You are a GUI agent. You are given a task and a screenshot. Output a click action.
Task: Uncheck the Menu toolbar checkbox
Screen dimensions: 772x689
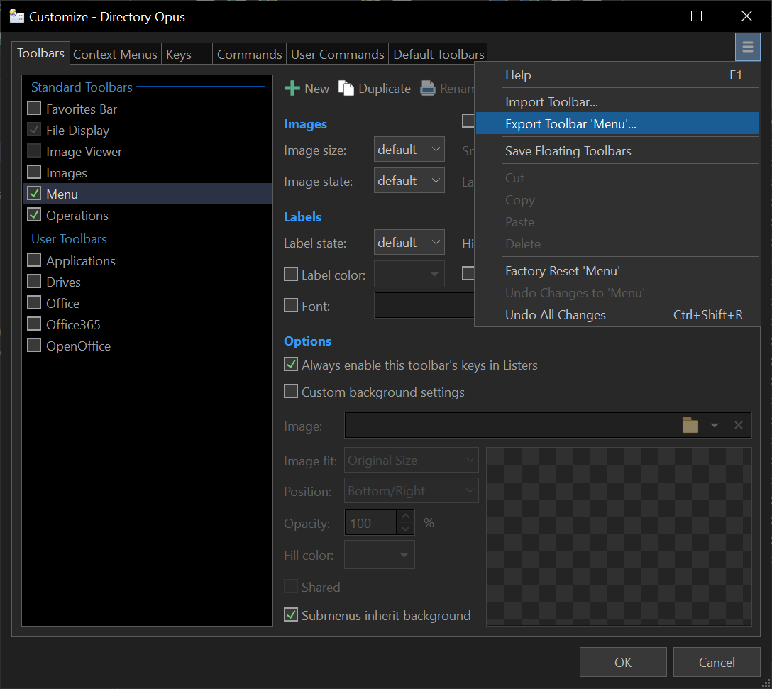[34, 193]
